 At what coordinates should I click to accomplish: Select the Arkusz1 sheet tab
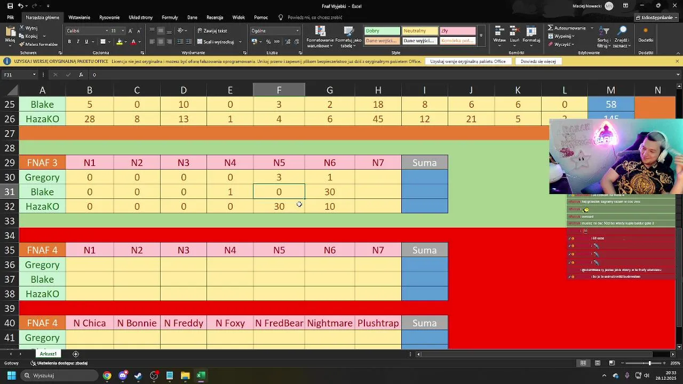[48, 354]
